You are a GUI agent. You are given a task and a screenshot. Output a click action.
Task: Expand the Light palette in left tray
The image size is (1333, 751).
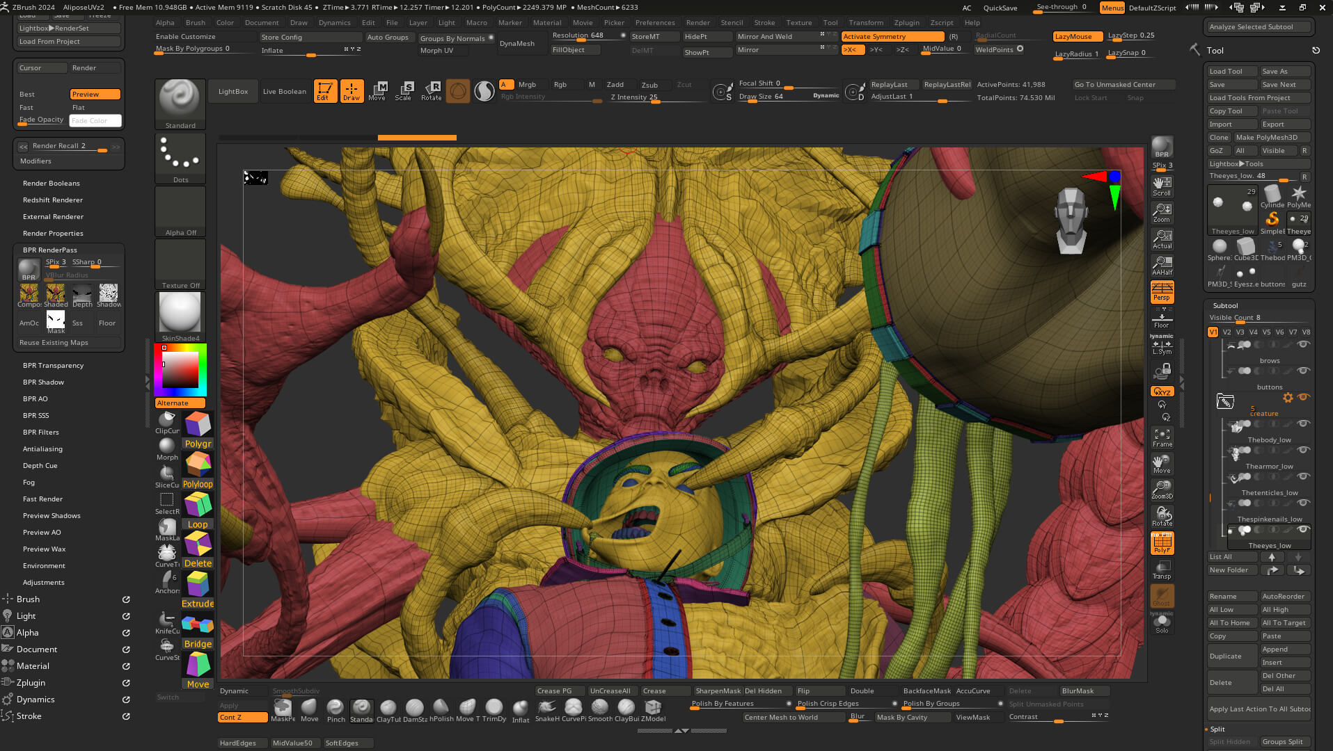(x=26, y=615)
